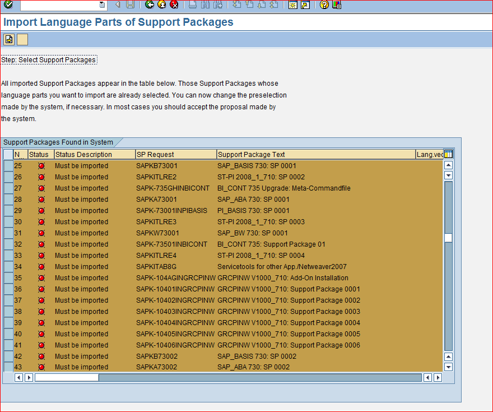Click the Continue document-arrow button
493x412 pixels.
point(9,40)
